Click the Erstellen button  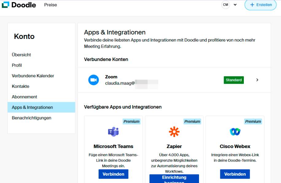click(260, 5)
